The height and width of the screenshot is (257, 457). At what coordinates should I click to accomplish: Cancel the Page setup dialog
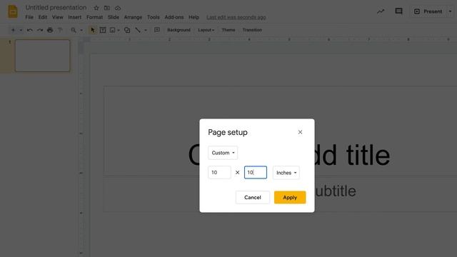pos(252,197)
